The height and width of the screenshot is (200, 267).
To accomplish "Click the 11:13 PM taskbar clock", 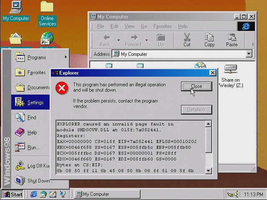I will coord(253,194).
